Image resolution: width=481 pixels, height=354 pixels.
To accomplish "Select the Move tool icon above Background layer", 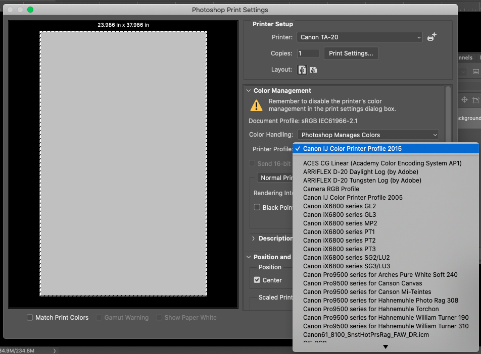I will [x=464, y=100].
